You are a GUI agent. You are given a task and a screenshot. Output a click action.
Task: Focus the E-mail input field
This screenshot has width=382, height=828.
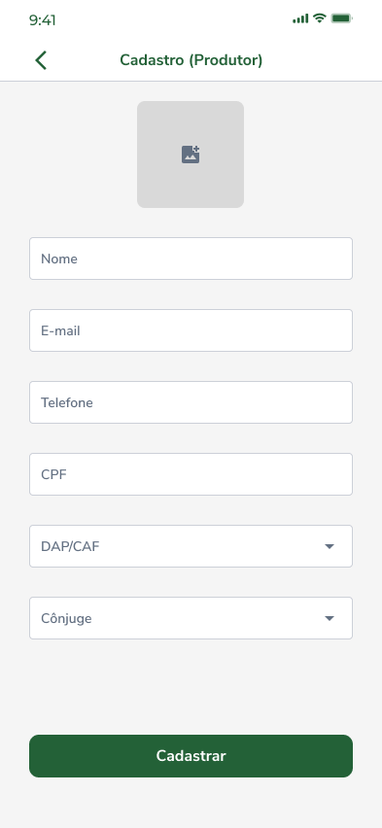click(x=191, y=330)
